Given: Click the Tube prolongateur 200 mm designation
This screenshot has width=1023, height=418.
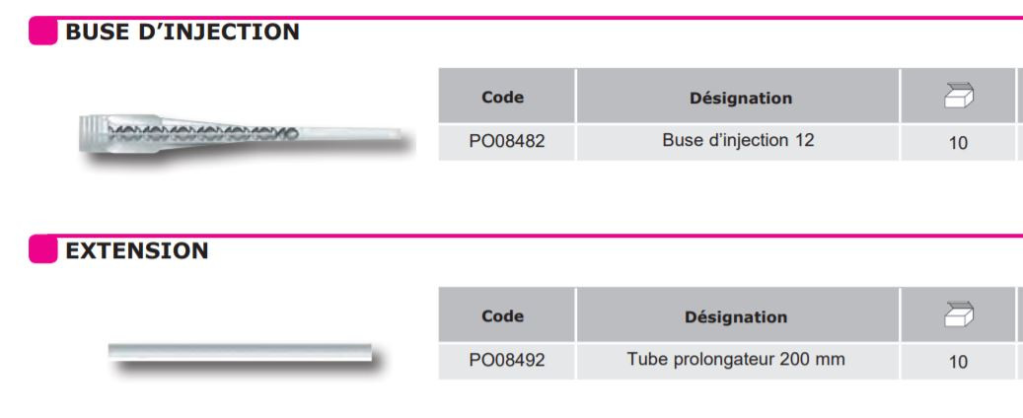Looking at the screenshot, I should tap(736, 360).
